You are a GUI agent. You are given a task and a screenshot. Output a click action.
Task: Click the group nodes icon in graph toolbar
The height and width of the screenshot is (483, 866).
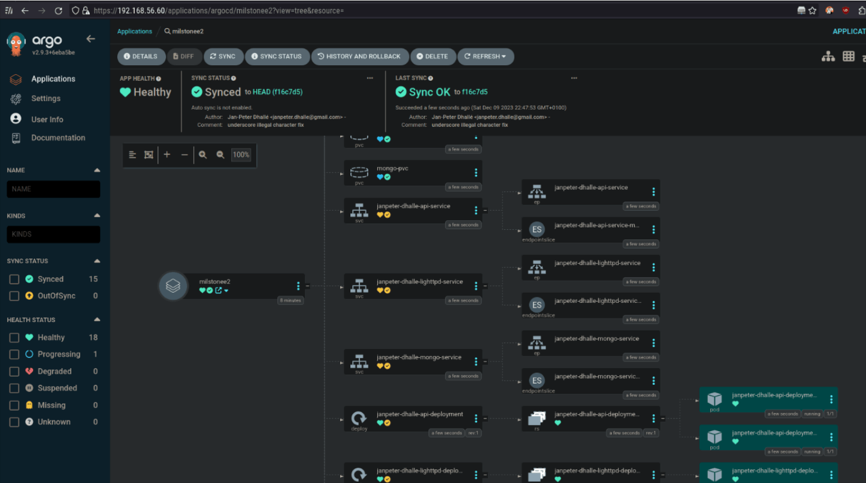(x=149, y=154)
